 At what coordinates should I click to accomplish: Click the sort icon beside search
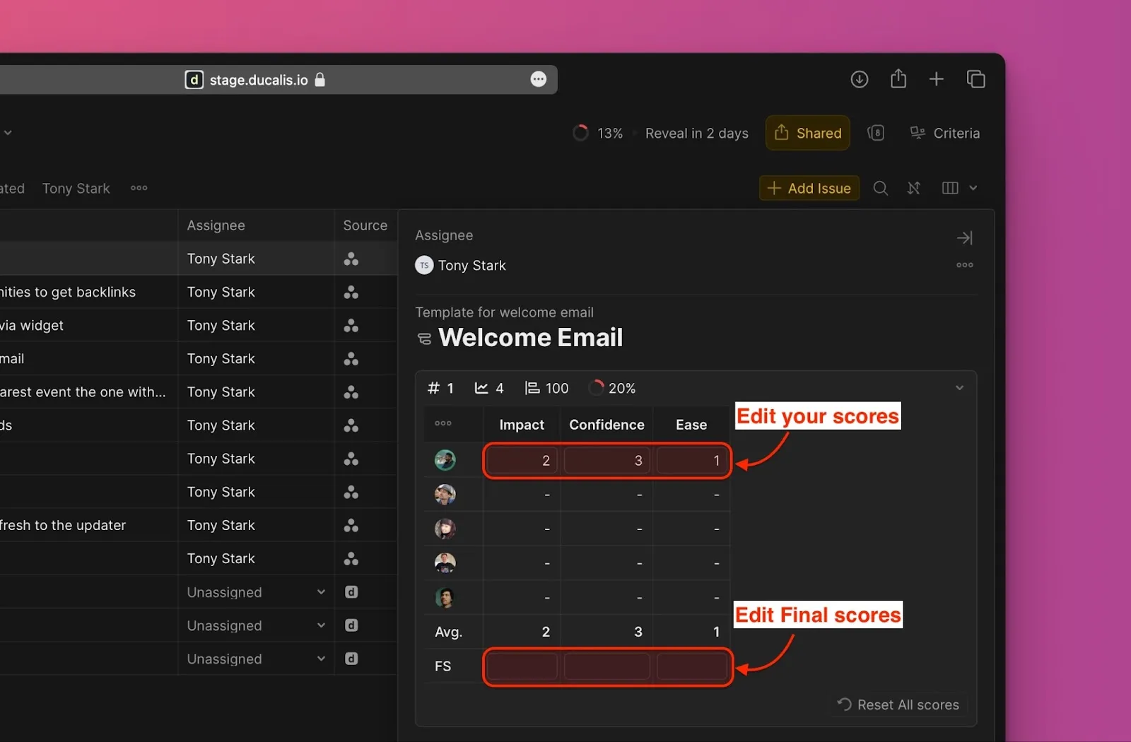point(913,188)
